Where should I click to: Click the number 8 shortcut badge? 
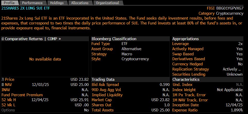(x=3, y=85)
